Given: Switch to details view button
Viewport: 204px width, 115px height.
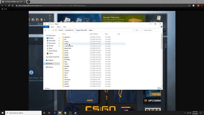Looking at the screenshot, I should (159, 88).
